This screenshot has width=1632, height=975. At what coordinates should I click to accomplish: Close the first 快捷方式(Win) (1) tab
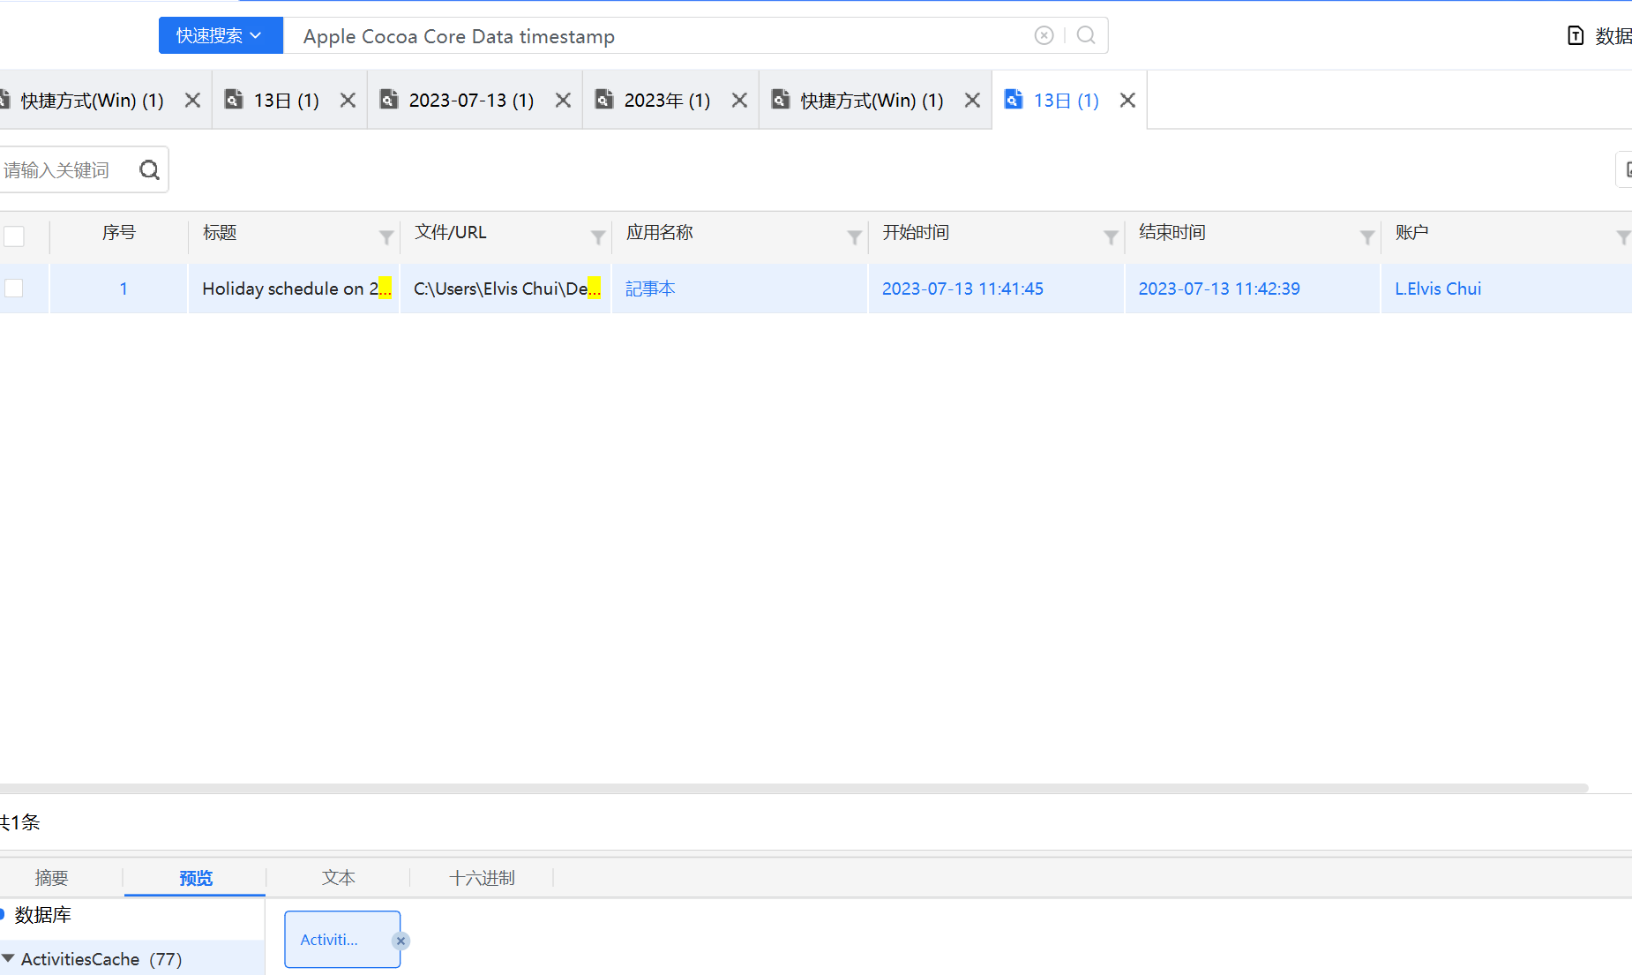tap(192, 101)
